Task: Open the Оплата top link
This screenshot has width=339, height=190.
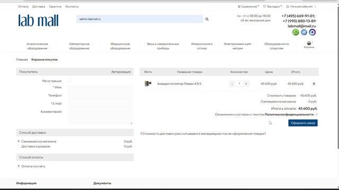Action: point(23,7)
